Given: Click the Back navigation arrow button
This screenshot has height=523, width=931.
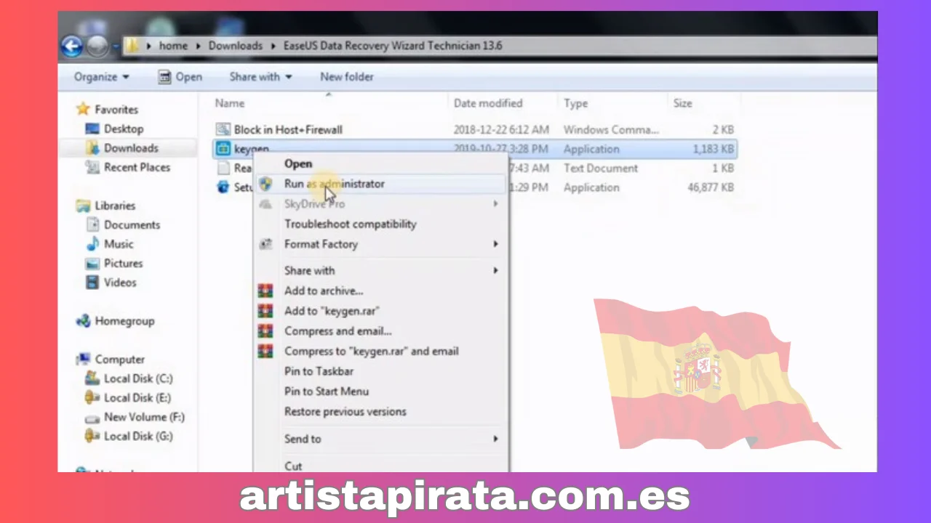Looking at the screenshot, I should 71,47.
